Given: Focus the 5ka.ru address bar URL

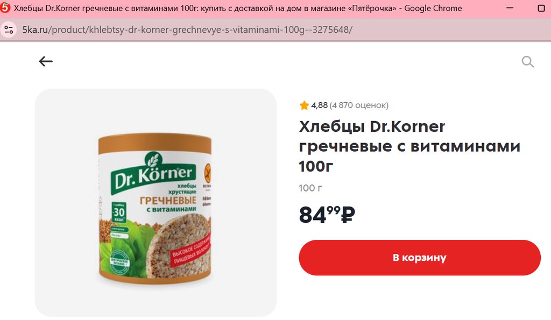Looking at the screenshot, I should tap(187, 30).
